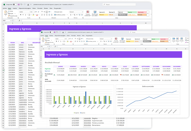Screen dimensions: 191x131
Task: Click the fx insert function icon in back window
Action: click(19, 20)
